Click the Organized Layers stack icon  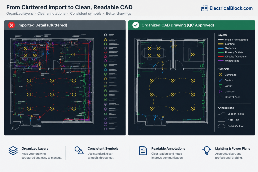point(13,151)
